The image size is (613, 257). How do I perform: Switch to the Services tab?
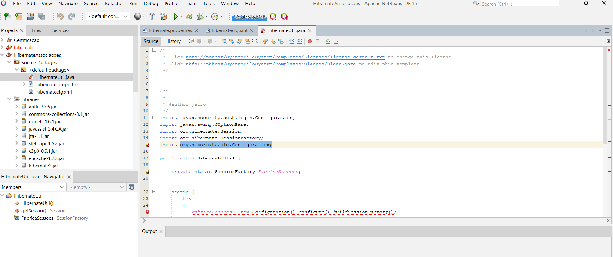(61, 30)
